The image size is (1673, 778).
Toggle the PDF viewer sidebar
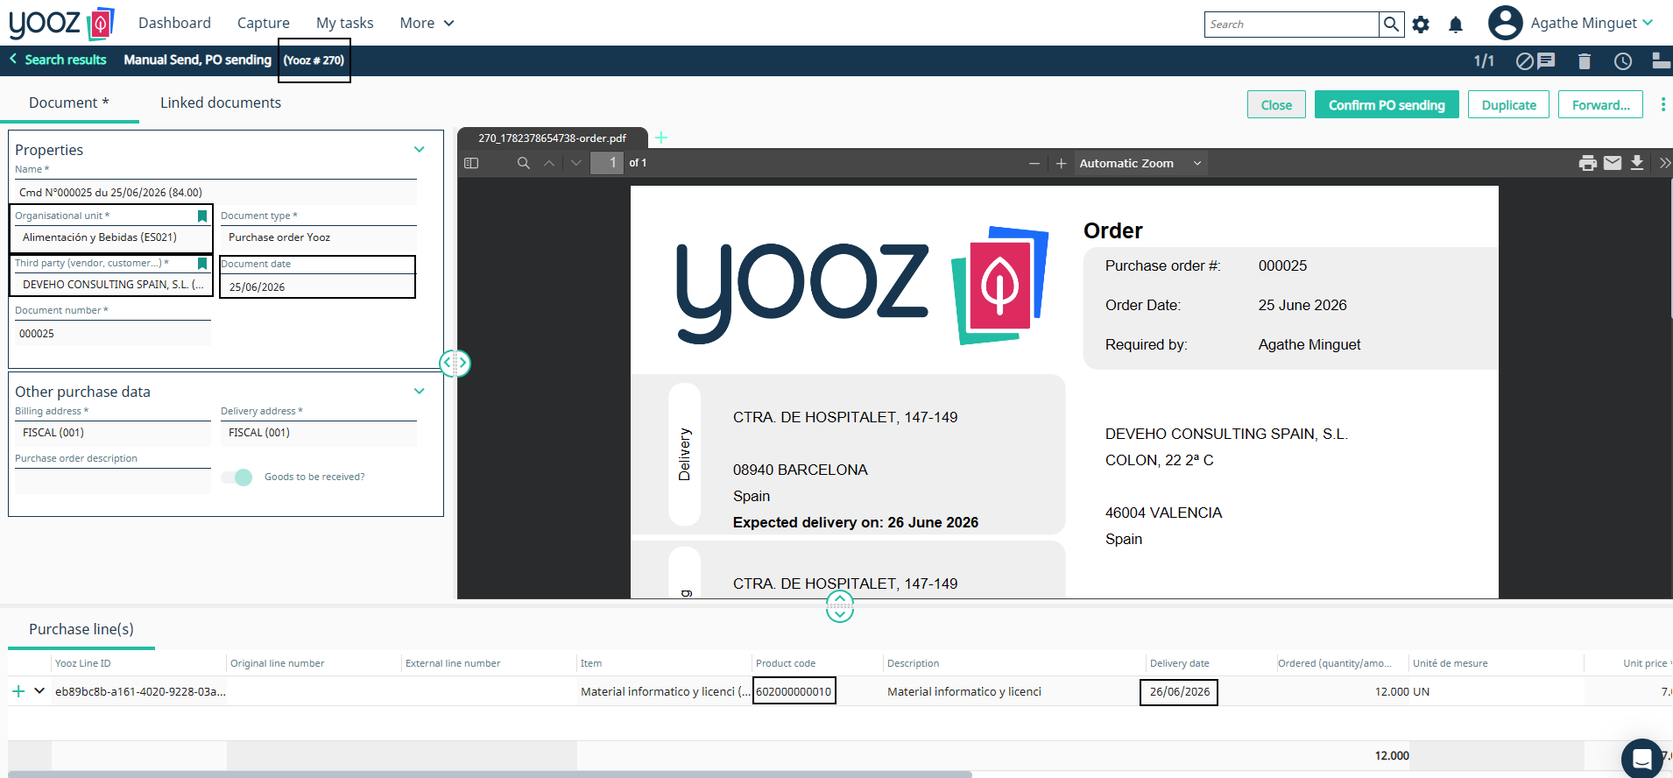(x=471, y=163)
